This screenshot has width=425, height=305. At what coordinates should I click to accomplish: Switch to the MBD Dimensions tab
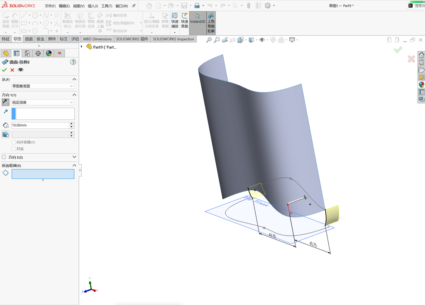pos(97,39)
